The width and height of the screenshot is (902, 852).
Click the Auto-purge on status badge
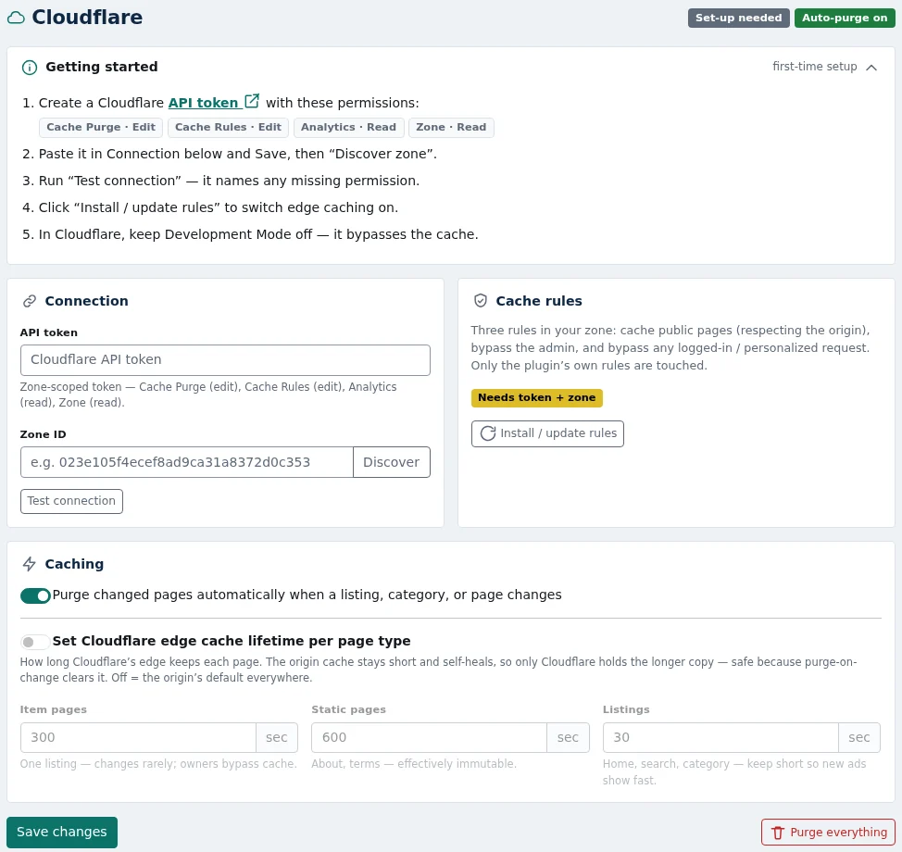(x=845, y=18)
